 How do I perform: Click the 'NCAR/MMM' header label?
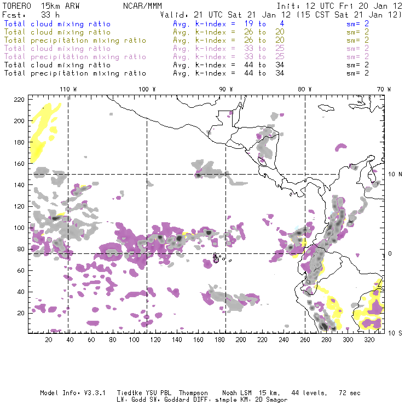point(143,6)
